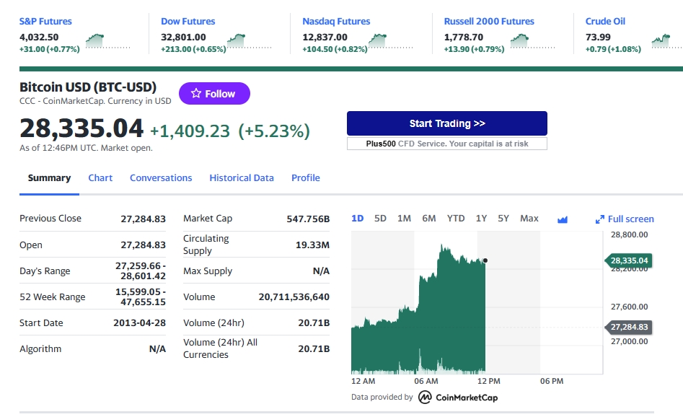Click the Max Supply label
This screenshot has height=417, width=683.
point(207,271)
